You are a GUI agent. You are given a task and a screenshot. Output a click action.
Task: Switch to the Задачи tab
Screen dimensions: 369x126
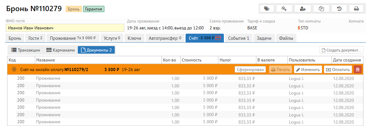pyautogui.click(x=264, y=38)
